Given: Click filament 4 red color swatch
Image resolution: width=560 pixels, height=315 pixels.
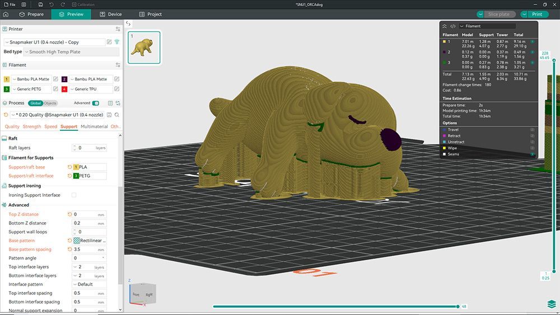Looking at the screenshot, I should click(64, 89).
